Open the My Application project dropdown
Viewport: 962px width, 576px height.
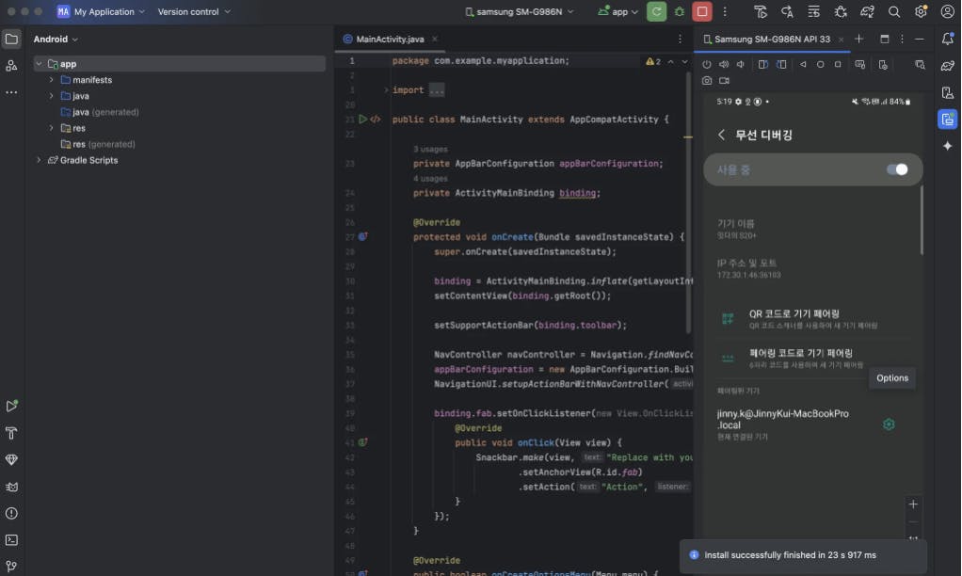[102, 11]
